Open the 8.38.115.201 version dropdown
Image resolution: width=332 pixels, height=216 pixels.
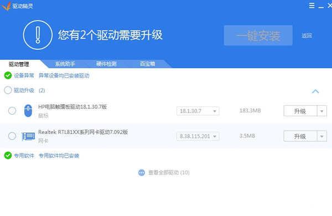(x=198, y=136)
